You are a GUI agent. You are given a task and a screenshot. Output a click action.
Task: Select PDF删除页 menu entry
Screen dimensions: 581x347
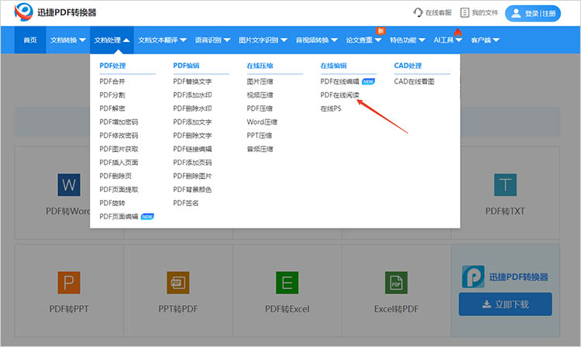tap(115, 176)
